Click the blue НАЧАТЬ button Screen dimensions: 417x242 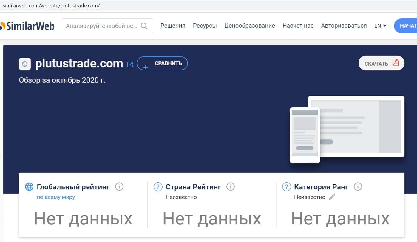click(x=406, y=26)
